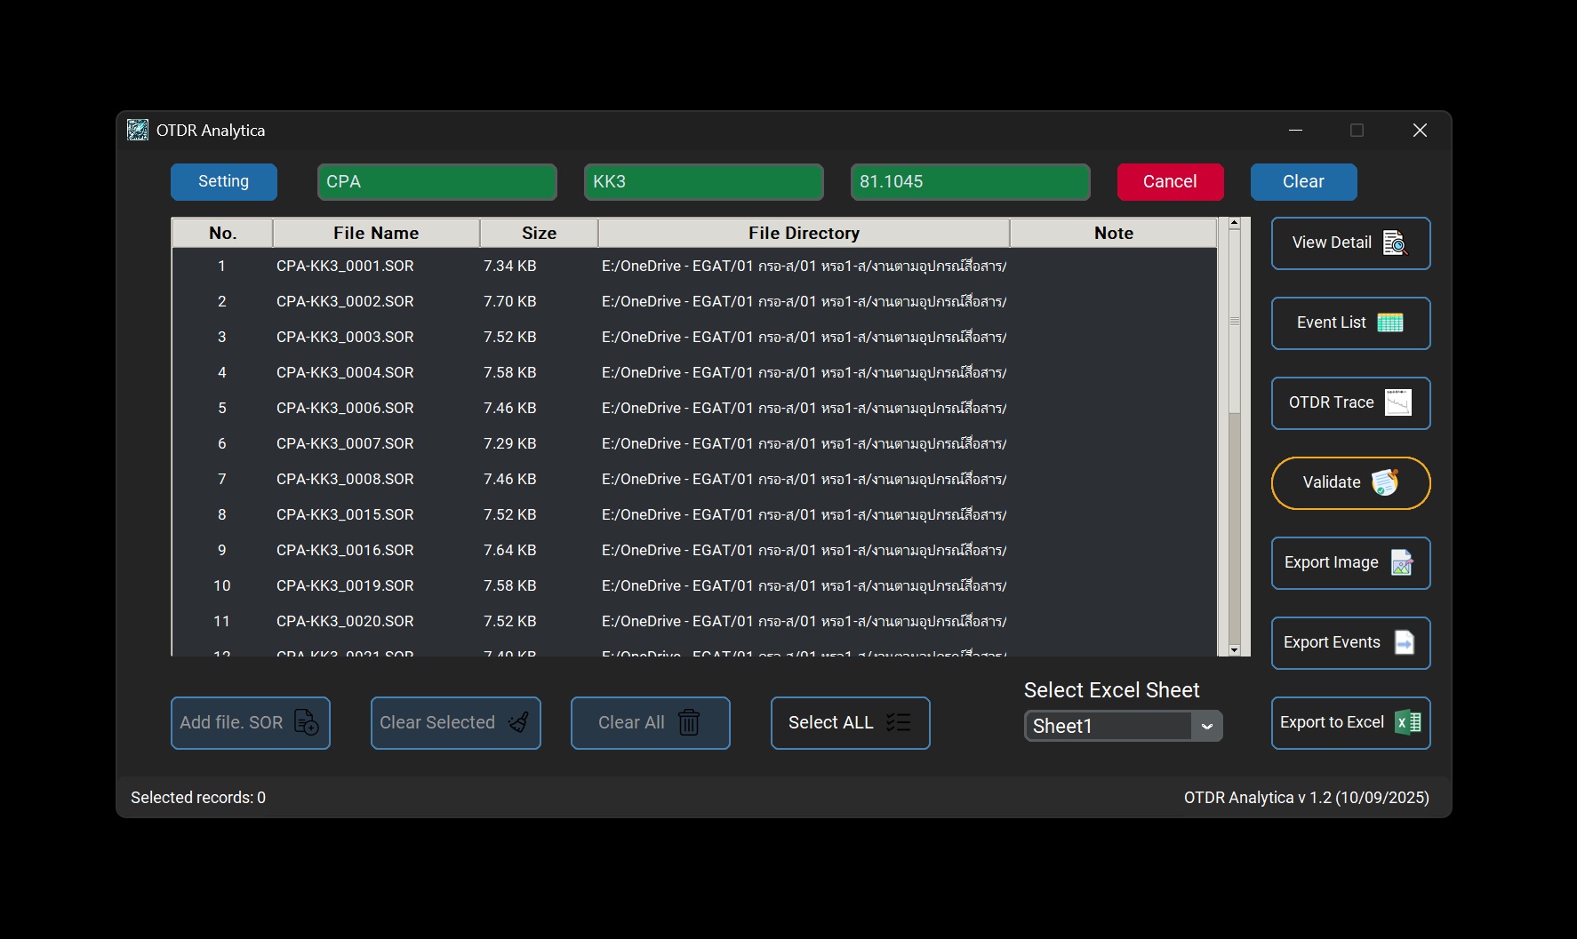
Task: Click the Clear All trash can icon
Action: click(x=689, y=722)
